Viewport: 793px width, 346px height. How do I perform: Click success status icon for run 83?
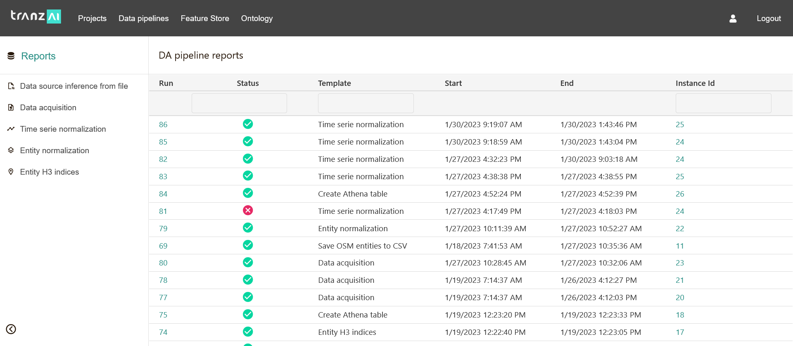pos(248,176)
